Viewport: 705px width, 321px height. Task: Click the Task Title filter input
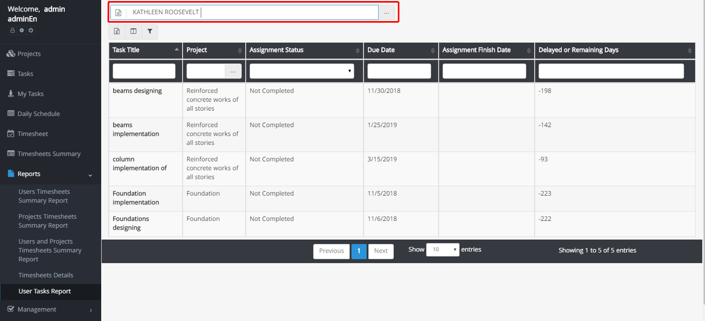(x=144, y=71)
